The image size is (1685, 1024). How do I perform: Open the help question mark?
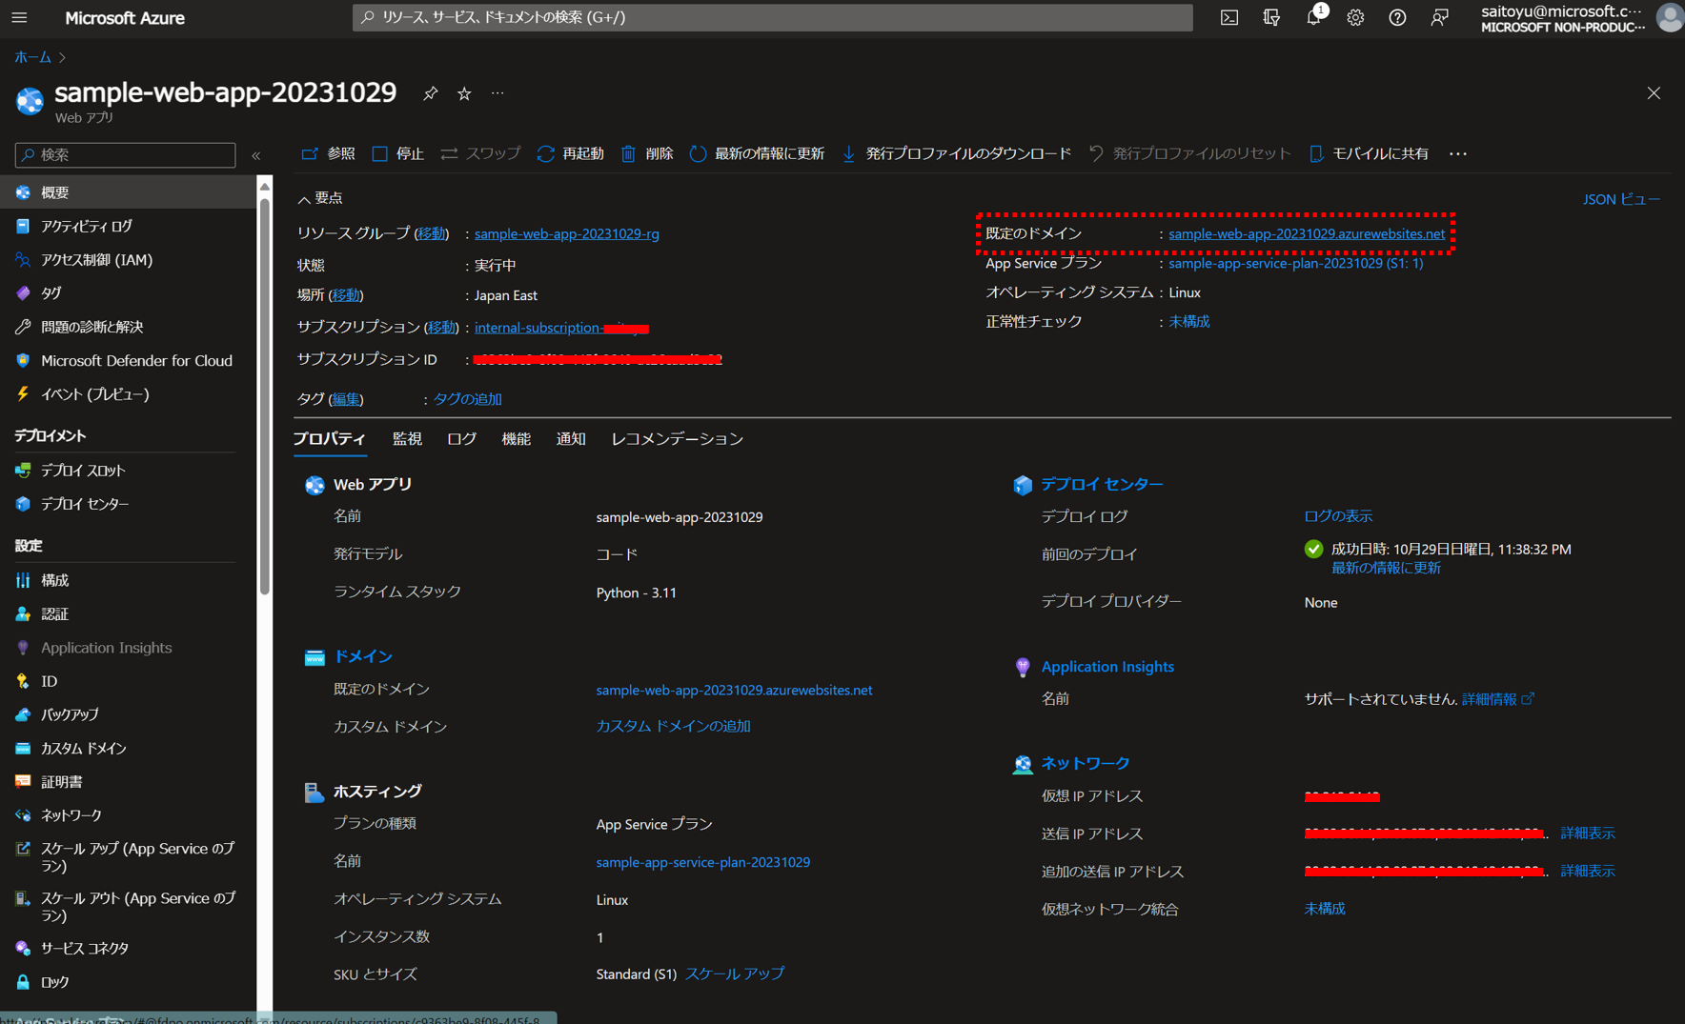tap(1397, 17)
